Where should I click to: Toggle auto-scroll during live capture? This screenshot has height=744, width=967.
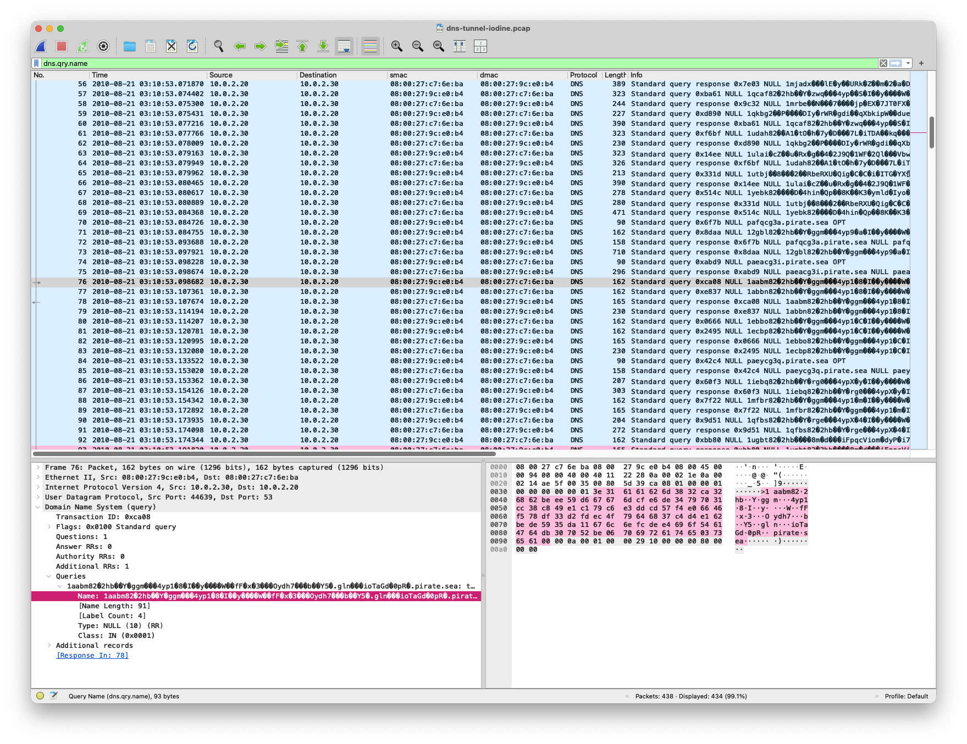click(x=345, y=47)
